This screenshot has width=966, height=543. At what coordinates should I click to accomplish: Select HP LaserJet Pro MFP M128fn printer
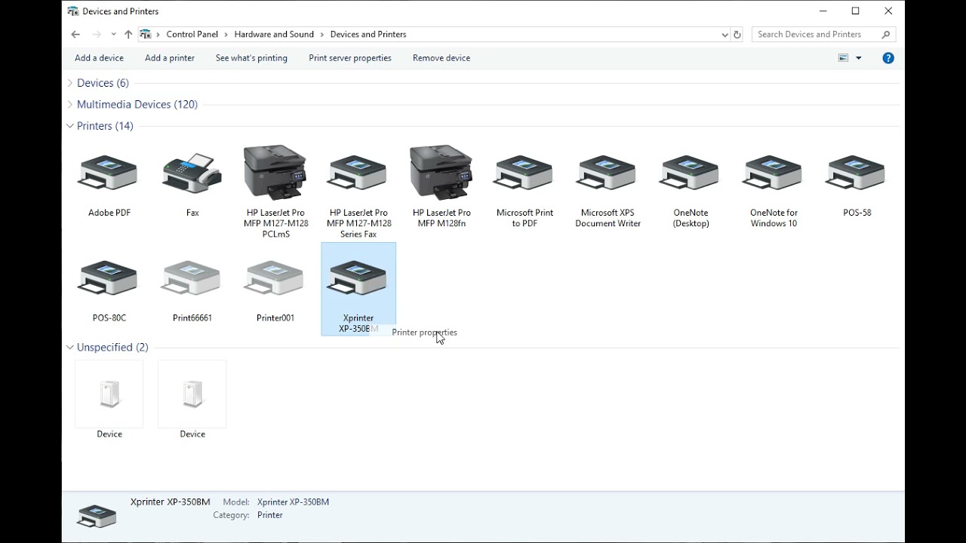click(x=441, y=173)
